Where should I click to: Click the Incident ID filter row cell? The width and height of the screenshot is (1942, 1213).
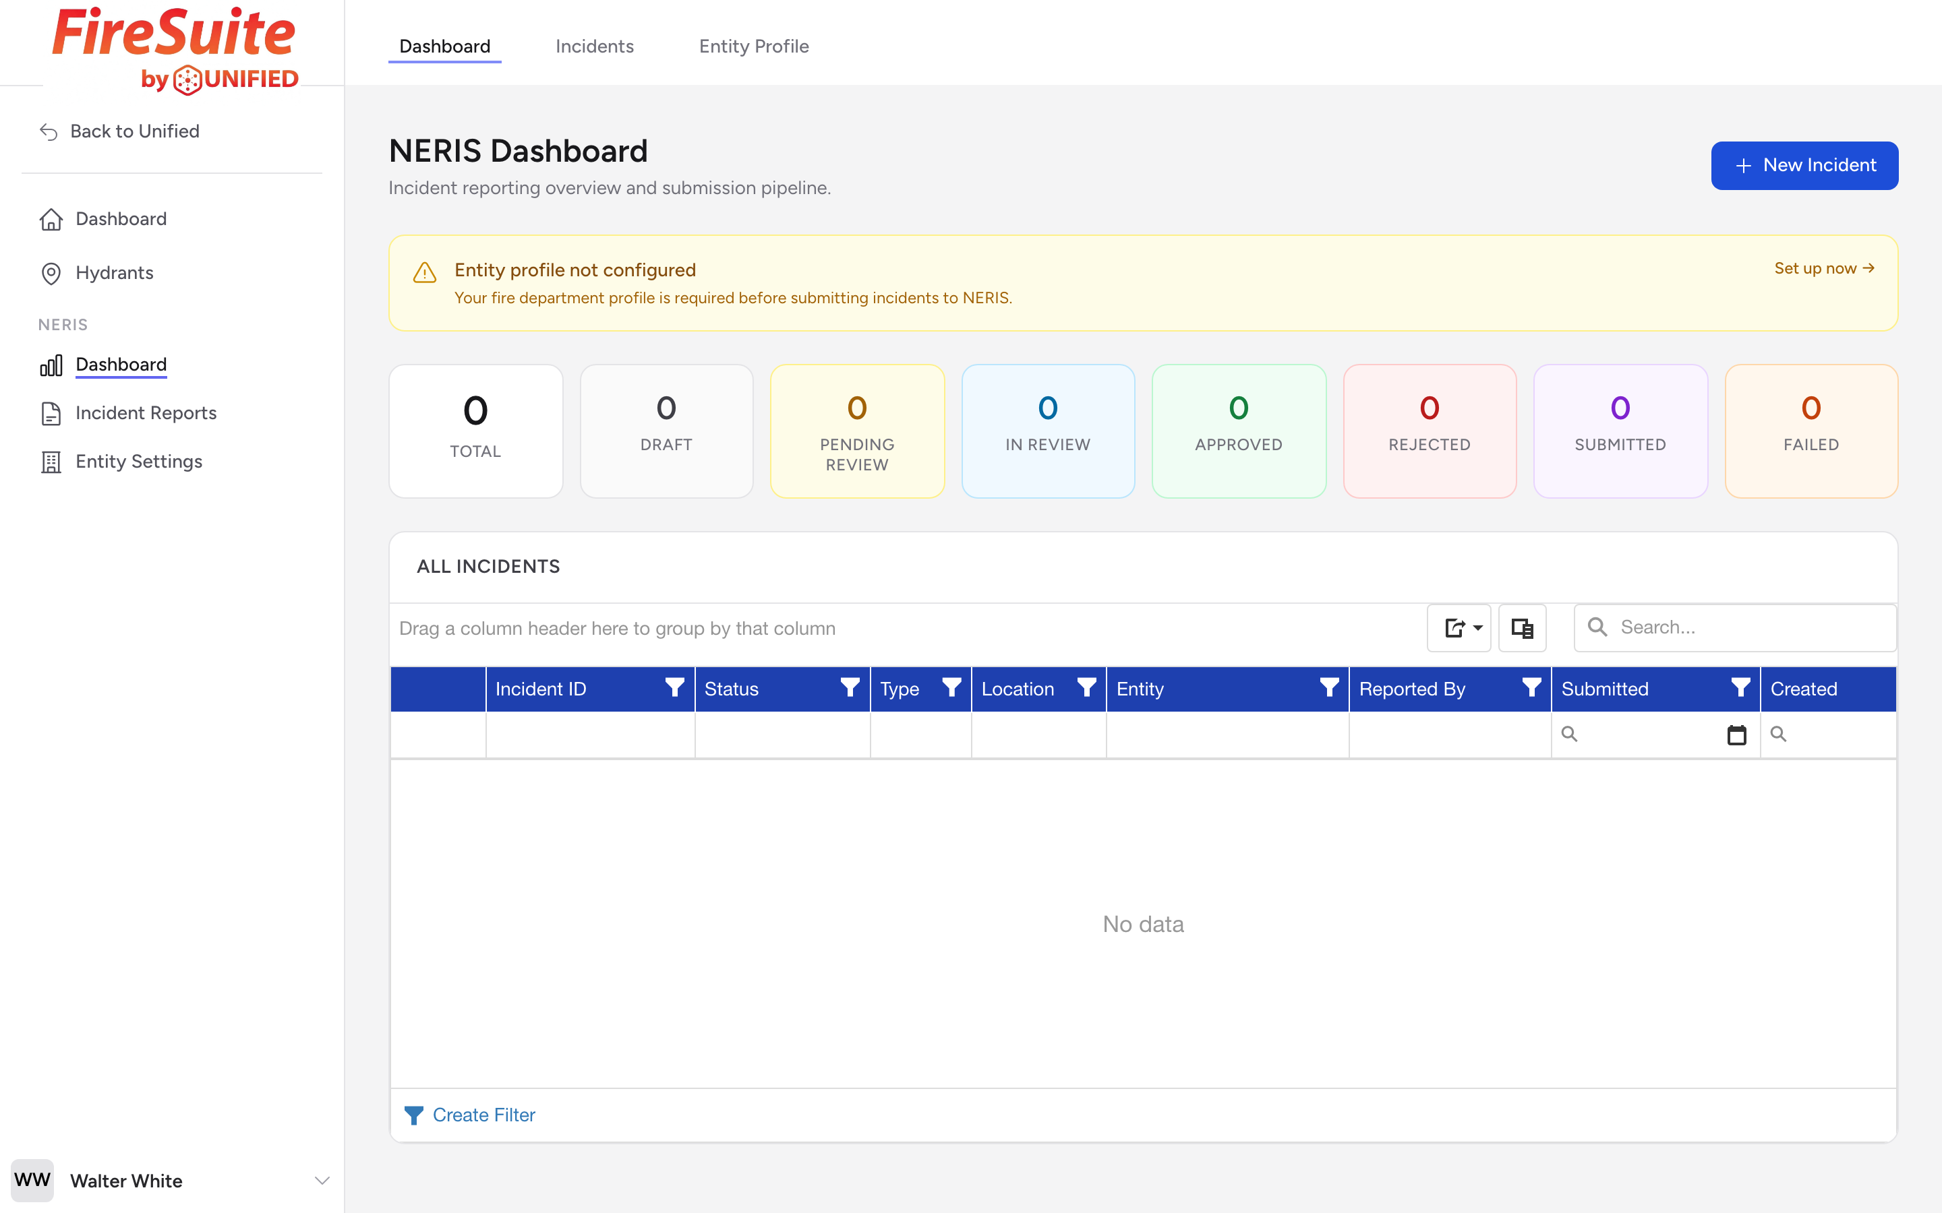point(590,735)
